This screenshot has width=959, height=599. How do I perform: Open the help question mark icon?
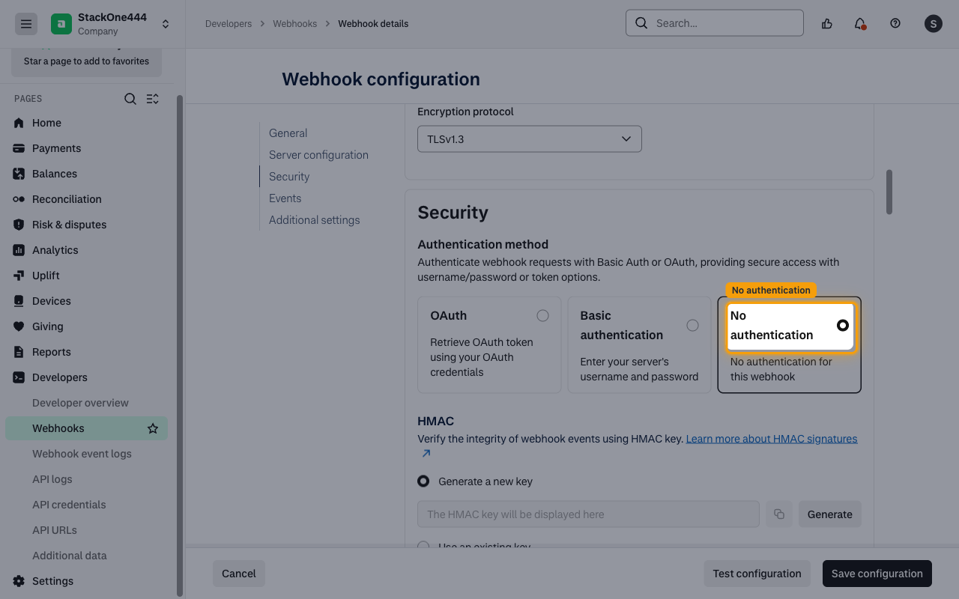click(895, 23)
